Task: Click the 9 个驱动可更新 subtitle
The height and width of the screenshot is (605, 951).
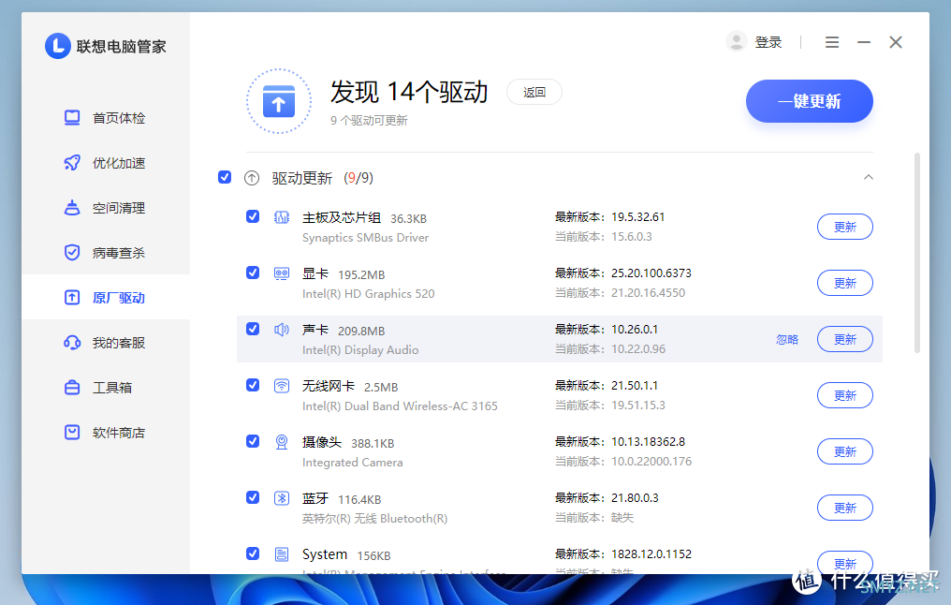Action: click(369, 121)
